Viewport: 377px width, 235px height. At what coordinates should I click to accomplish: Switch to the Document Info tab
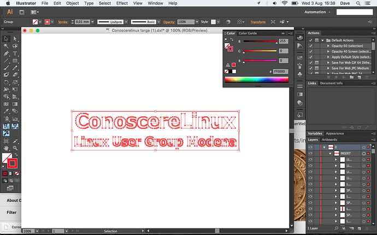(331, 83)
